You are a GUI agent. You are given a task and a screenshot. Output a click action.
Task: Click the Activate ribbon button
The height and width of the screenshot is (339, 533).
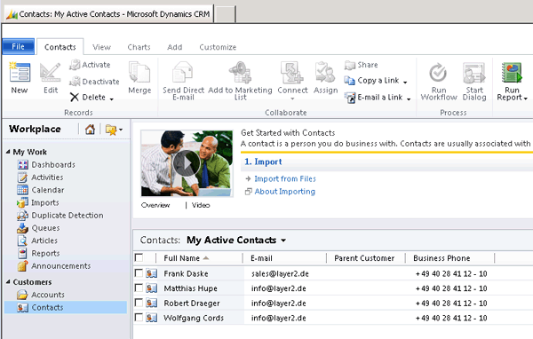tap(90, 65)
